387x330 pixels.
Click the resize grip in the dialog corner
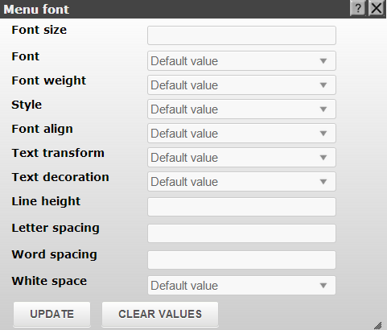[x=378, y=325]
